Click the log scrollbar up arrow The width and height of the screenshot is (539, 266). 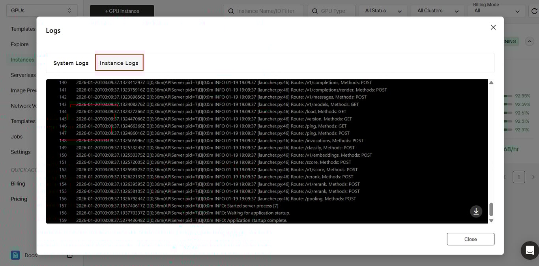click(491, 83)
